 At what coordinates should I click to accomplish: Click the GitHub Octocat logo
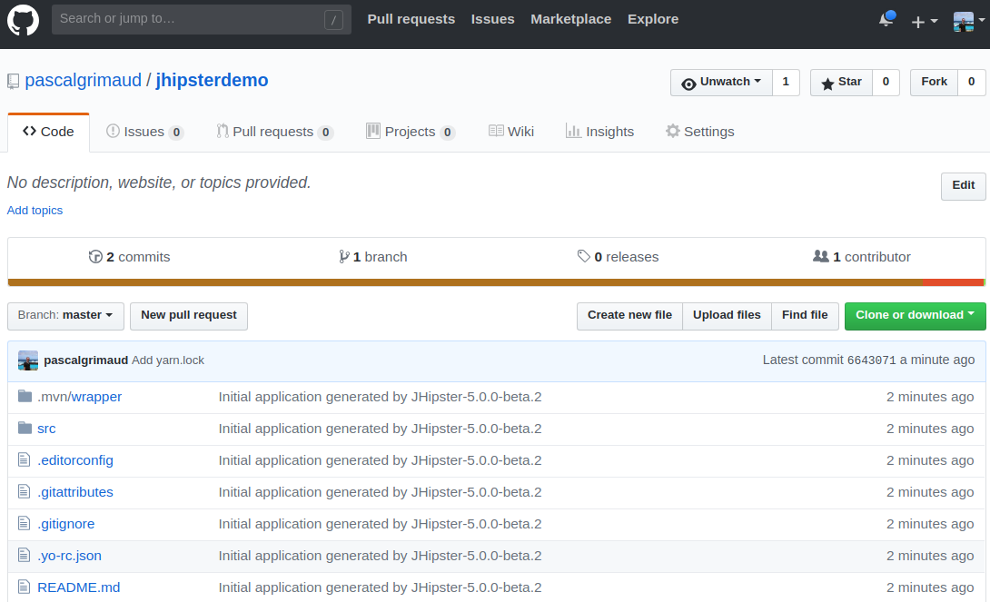(23, 20)
